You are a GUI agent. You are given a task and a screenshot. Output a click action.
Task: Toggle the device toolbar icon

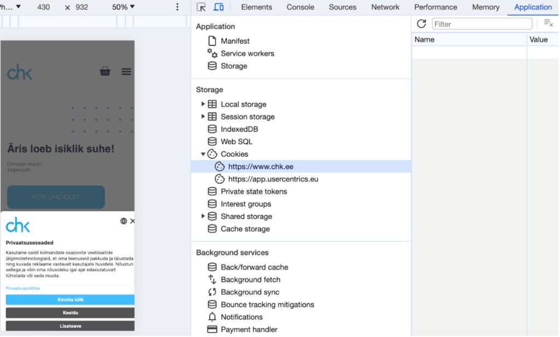[x=219, y=7]
